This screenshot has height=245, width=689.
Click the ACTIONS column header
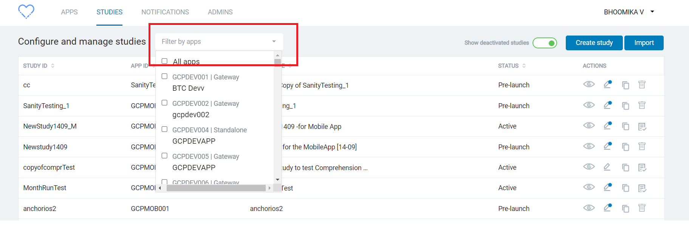pyautogui.click(x=595, y=66)
